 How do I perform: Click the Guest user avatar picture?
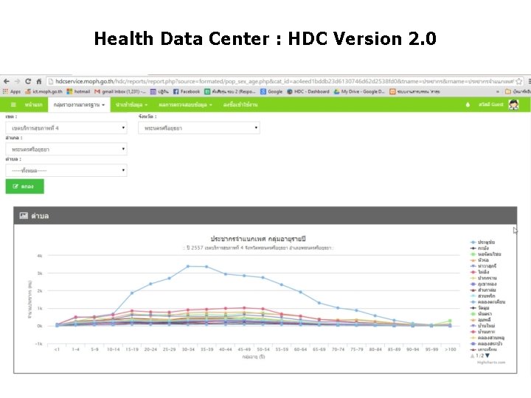pos(514,105)
